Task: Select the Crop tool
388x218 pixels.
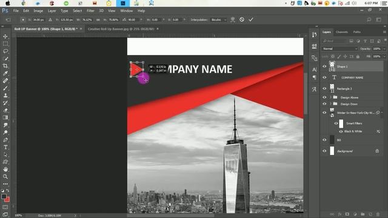Action: (x=5, y=66)
